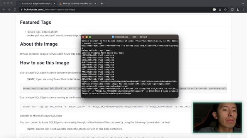The image size is (247, 138).
Task: Click Using default tag: latest terminal line
Action: [96, 51]
